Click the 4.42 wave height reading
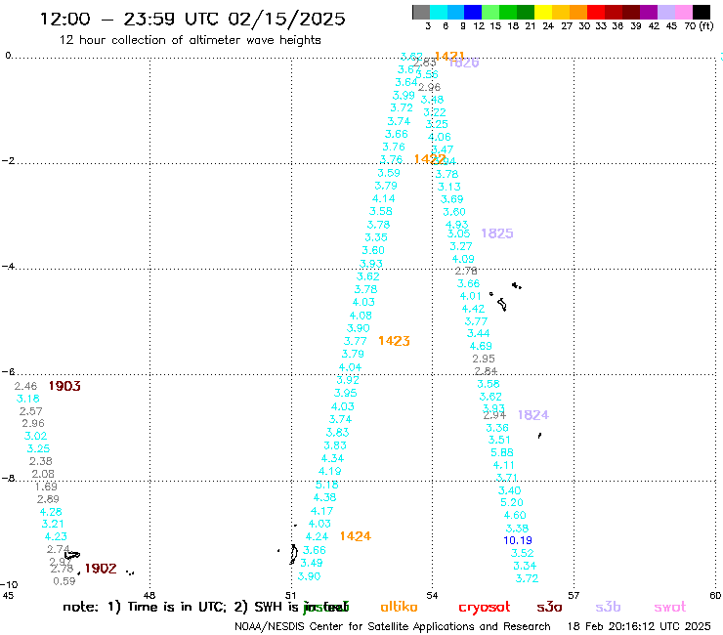The image size is (723, 635). pos(473,309)
